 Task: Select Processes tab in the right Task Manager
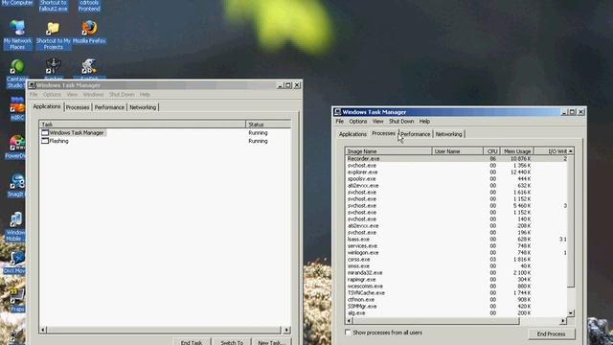[383, 133]
